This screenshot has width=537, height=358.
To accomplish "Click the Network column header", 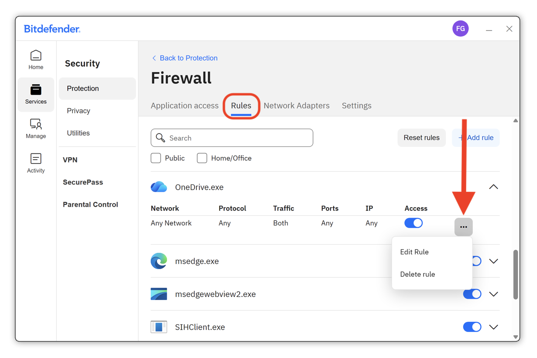I will (165, 208).
